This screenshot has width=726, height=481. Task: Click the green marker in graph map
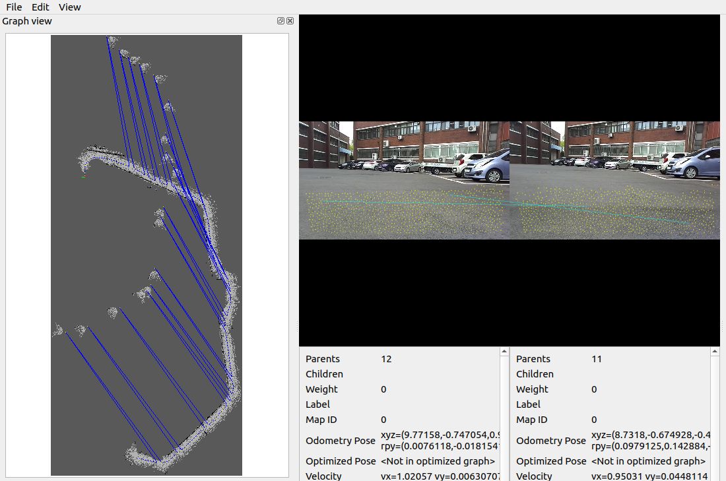[83, 177]
